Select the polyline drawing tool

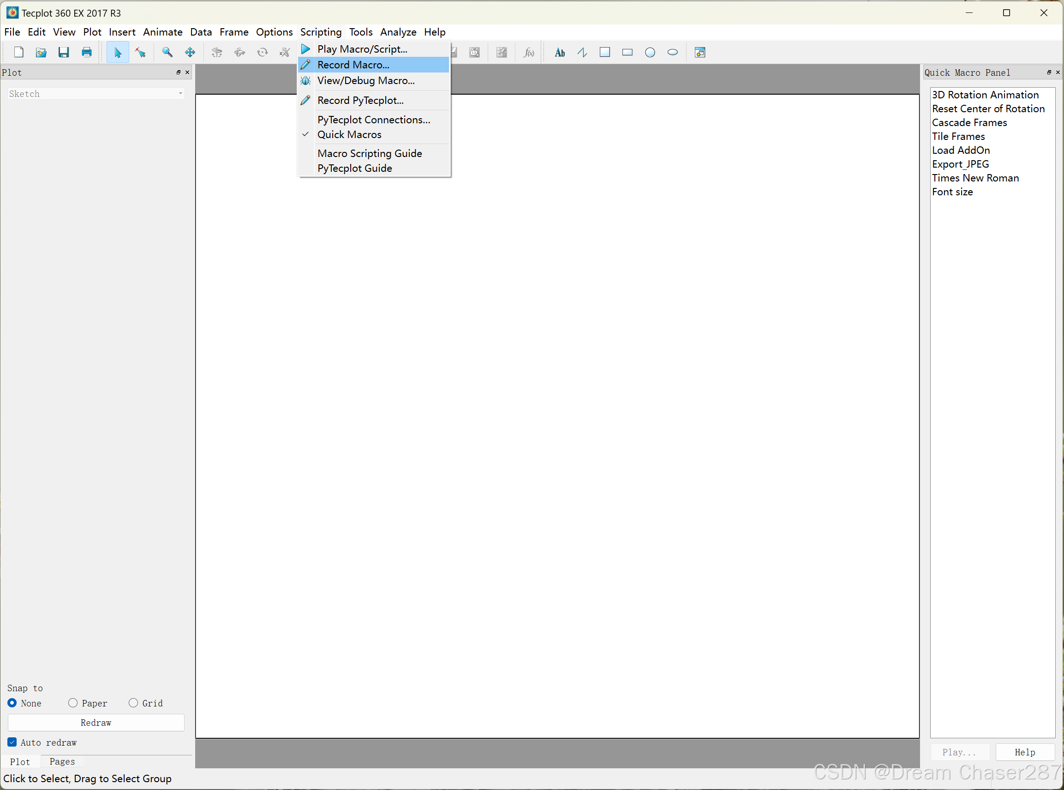click(x=582, y=52)
